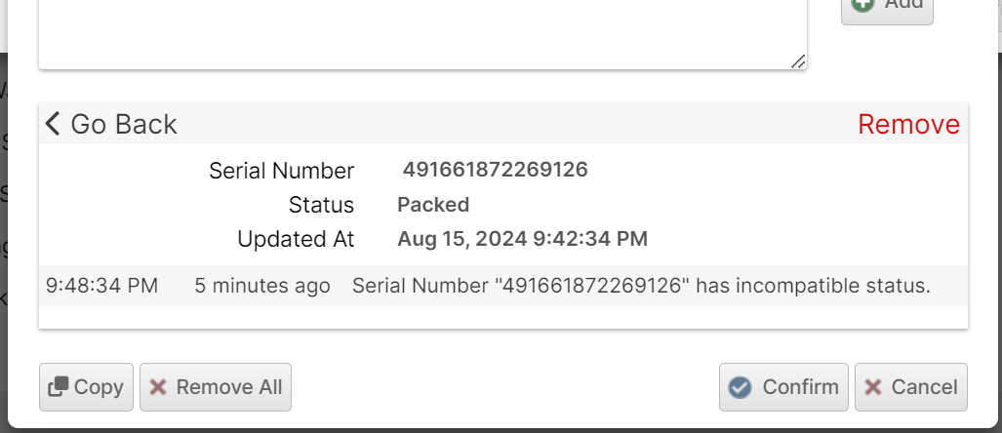
Task: Click the Go Back chevron arrow
Action: 53,124
